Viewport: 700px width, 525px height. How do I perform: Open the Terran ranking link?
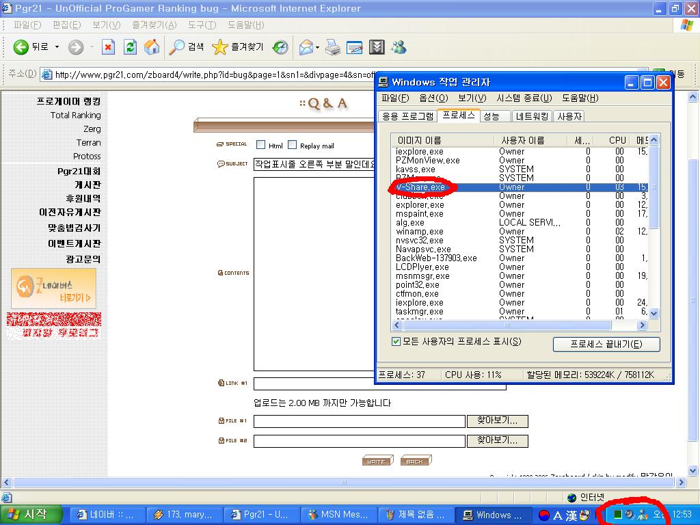pyautogui.click(x=88, y=143)
